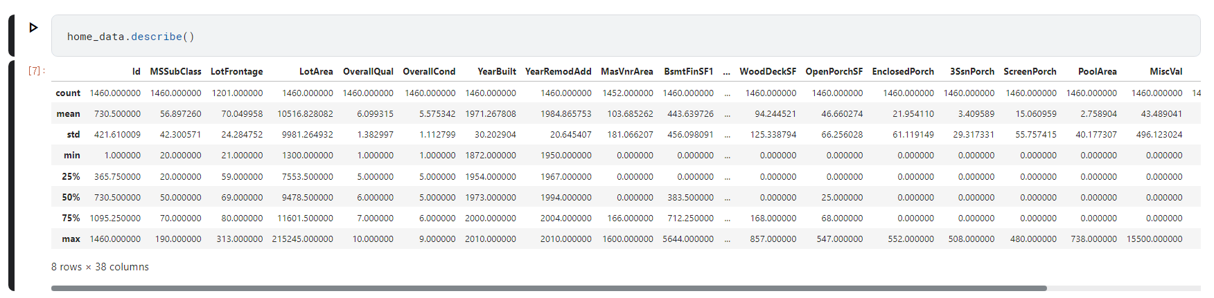1214x298 pixels.
Task: Click the left bar of the output cell
Action: 11,176
